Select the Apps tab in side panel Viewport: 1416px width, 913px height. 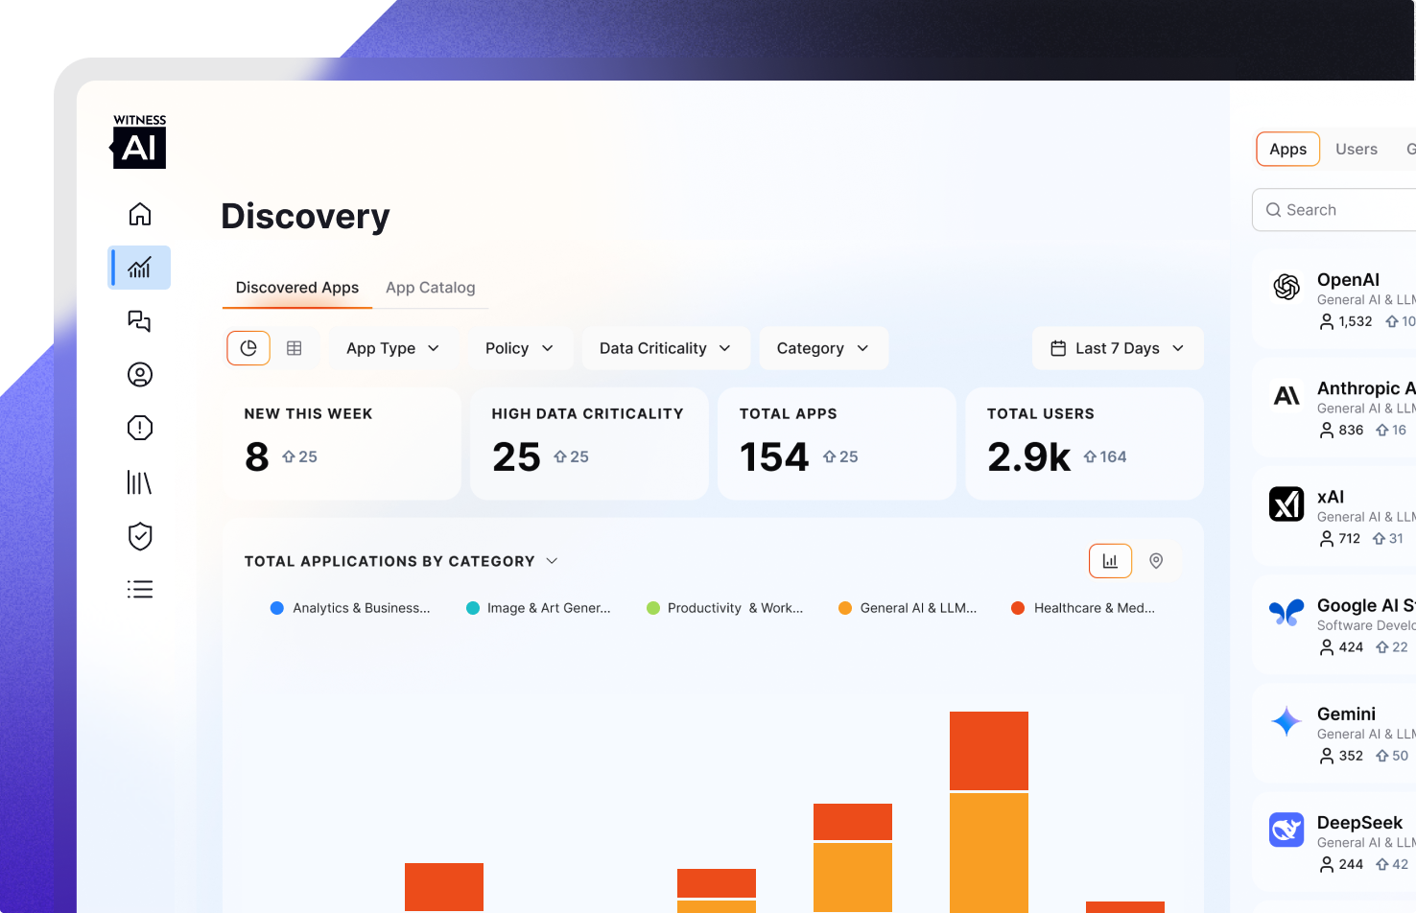coord(1288,149)
